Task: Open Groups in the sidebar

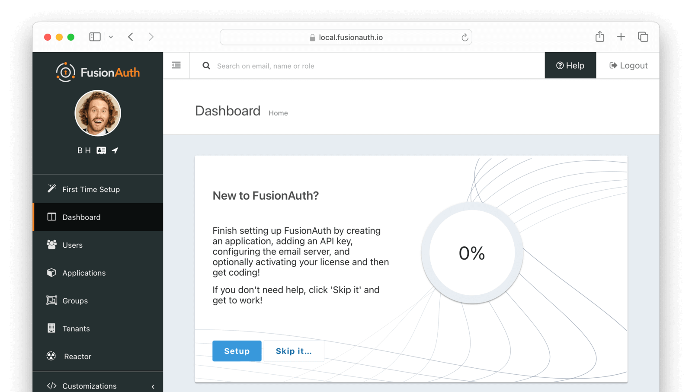Action: point(98,301)
